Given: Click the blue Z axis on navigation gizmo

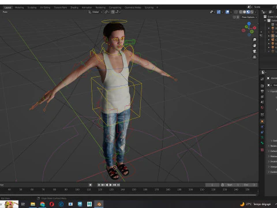Looking at the screenshot, I should pos(249,23).
